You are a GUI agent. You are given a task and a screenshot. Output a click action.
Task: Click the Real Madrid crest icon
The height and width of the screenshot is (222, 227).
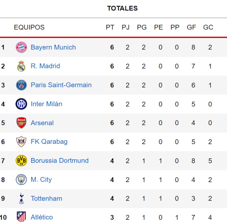pos(21,66)
